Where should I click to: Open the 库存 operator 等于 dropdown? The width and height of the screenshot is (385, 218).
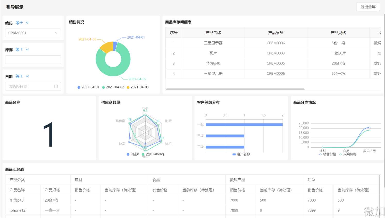[22, 50]
